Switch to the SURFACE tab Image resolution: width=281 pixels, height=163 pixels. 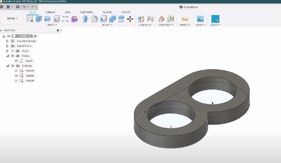point(50,12)
